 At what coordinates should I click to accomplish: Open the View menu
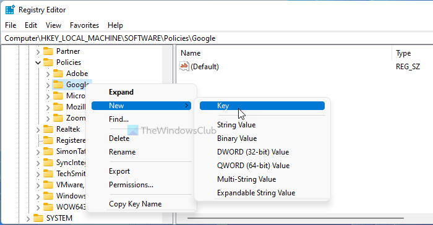pyautogui.click(x=53, y=25)
